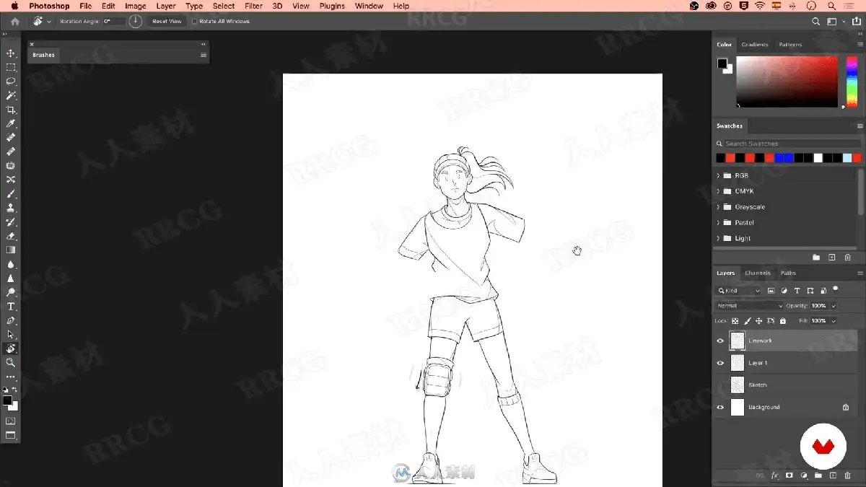Select the Eyedropper tool

point(11,123)
